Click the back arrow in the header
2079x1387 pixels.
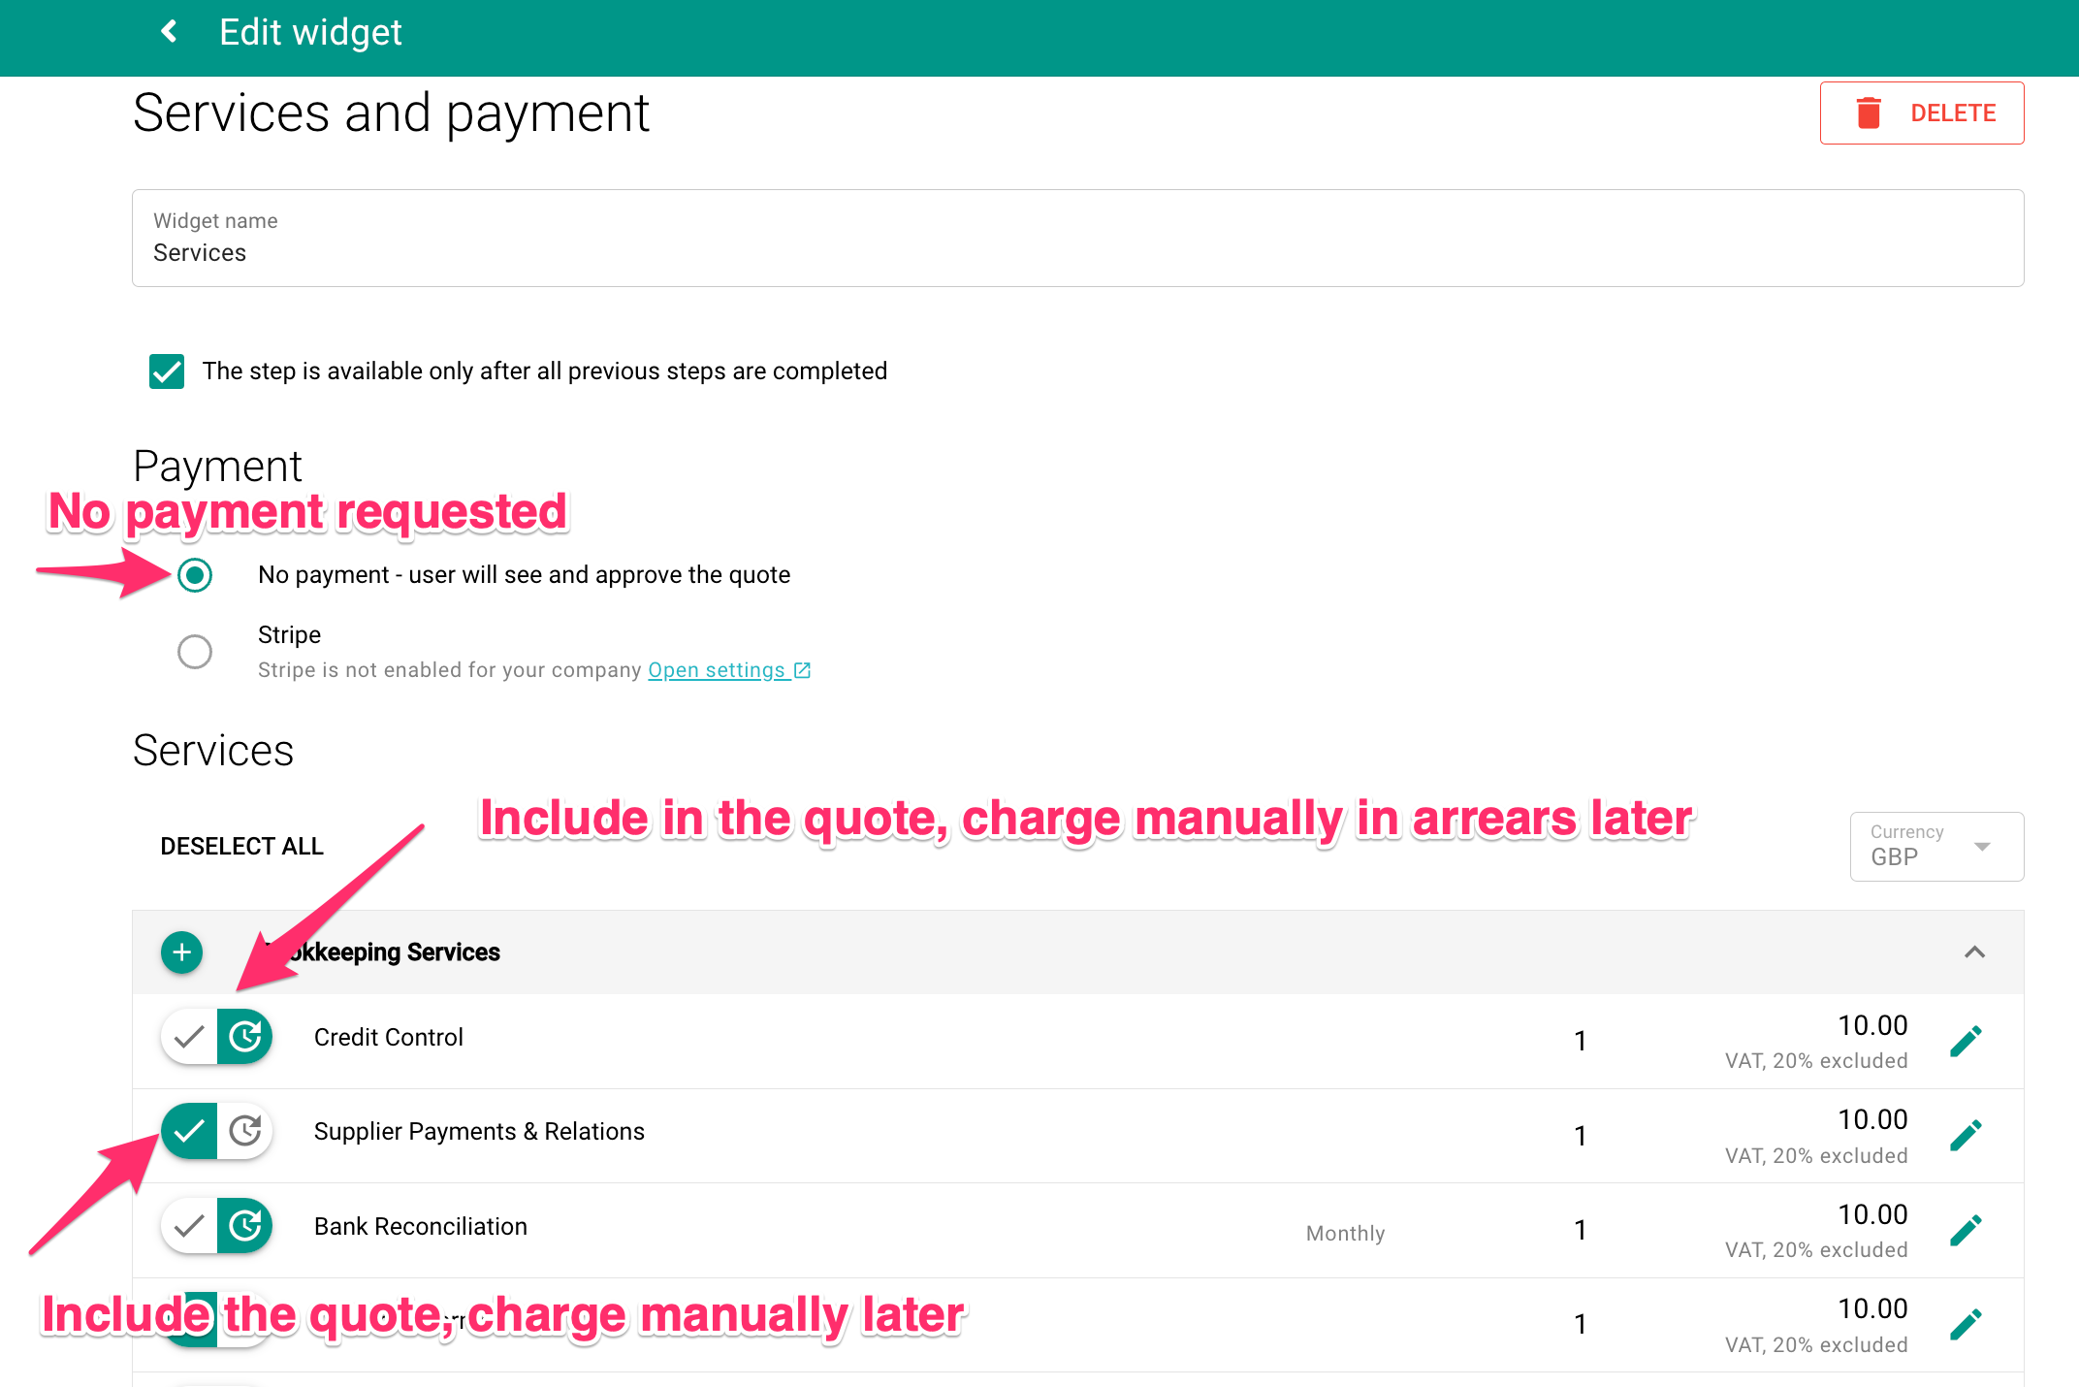click(169, 31)
